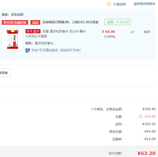Click the 跨自营/店铺促销 promotion tag
Screen dimensions: 158x157
tap(15, 22)
